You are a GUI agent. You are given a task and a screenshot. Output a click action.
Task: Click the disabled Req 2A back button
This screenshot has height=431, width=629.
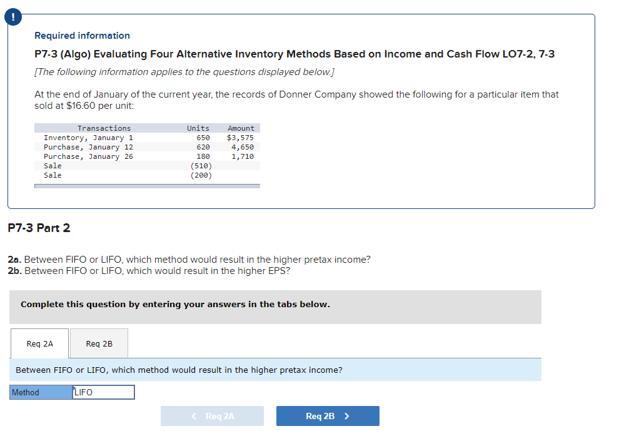pos(212,415)
